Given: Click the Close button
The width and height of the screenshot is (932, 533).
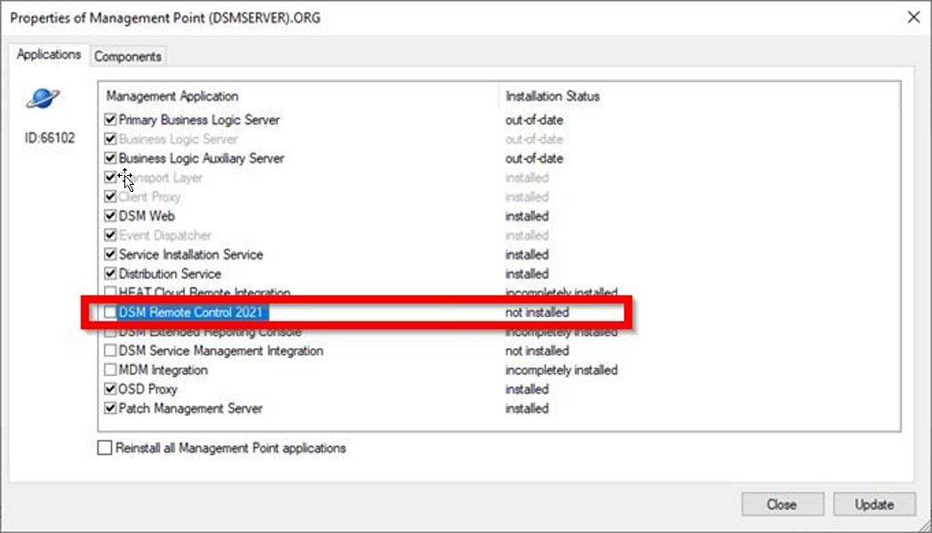Looking at the screenshot, I should click(782, 504).
